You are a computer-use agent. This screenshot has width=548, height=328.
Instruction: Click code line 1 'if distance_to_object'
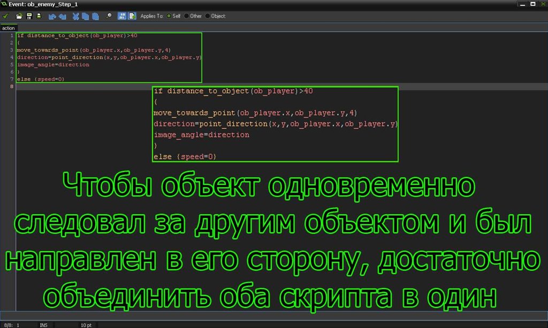point(77,36)
